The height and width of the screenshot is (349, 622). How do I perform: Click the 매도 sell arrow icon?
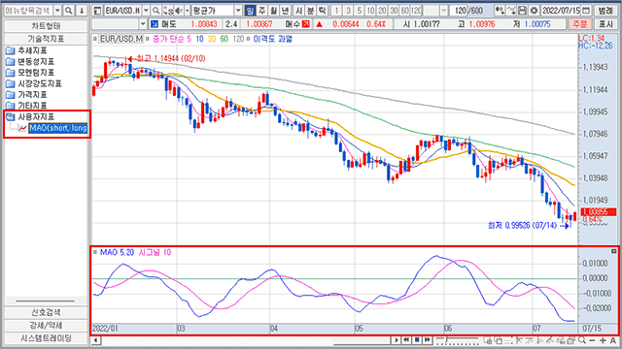tap(155, 24)
